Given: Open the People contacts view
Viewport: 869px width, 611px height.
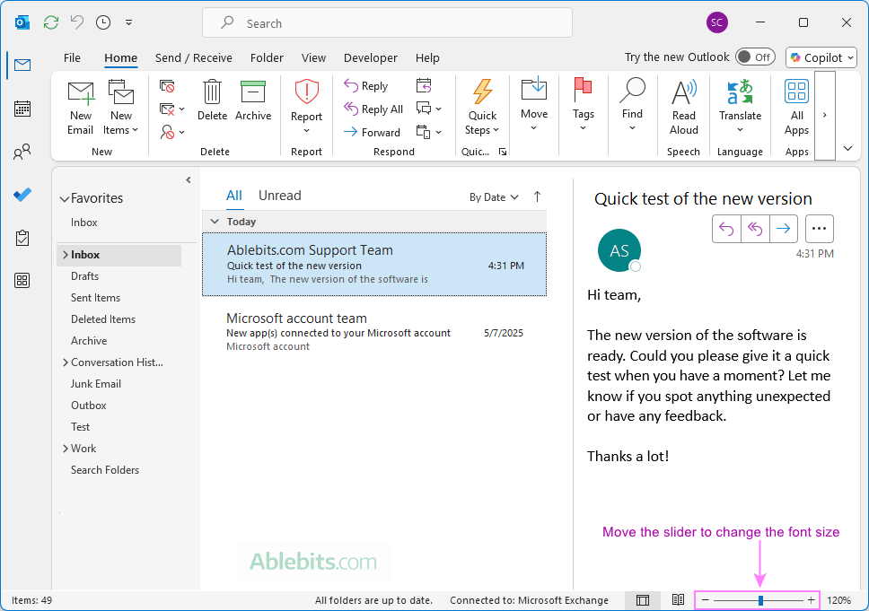Looking at the screenshot, I should point(22,152).
